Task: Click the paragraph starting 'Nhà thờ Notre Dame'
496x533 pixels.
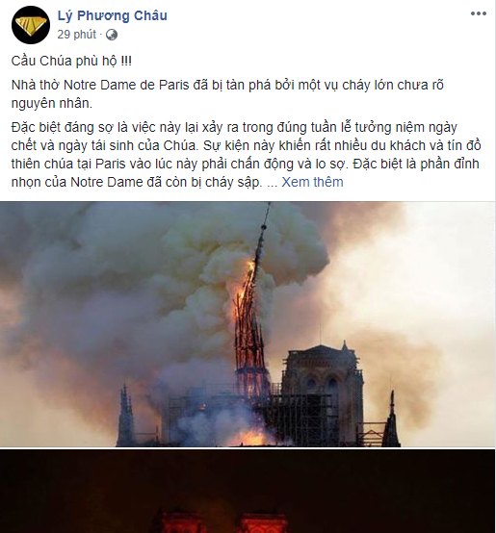Action: coord(227,94)
